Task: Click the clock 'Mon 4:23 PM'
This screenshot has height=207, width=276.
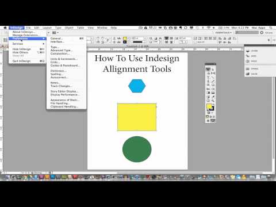Action: [240, 28]
